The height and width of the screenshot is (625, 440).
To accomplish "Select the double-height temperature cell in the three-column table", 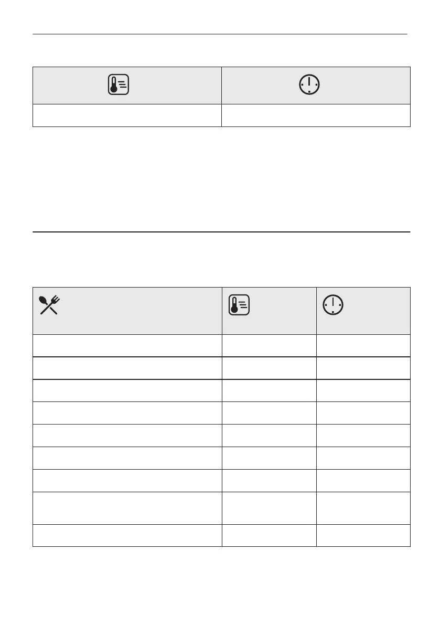I will (269, 507).
